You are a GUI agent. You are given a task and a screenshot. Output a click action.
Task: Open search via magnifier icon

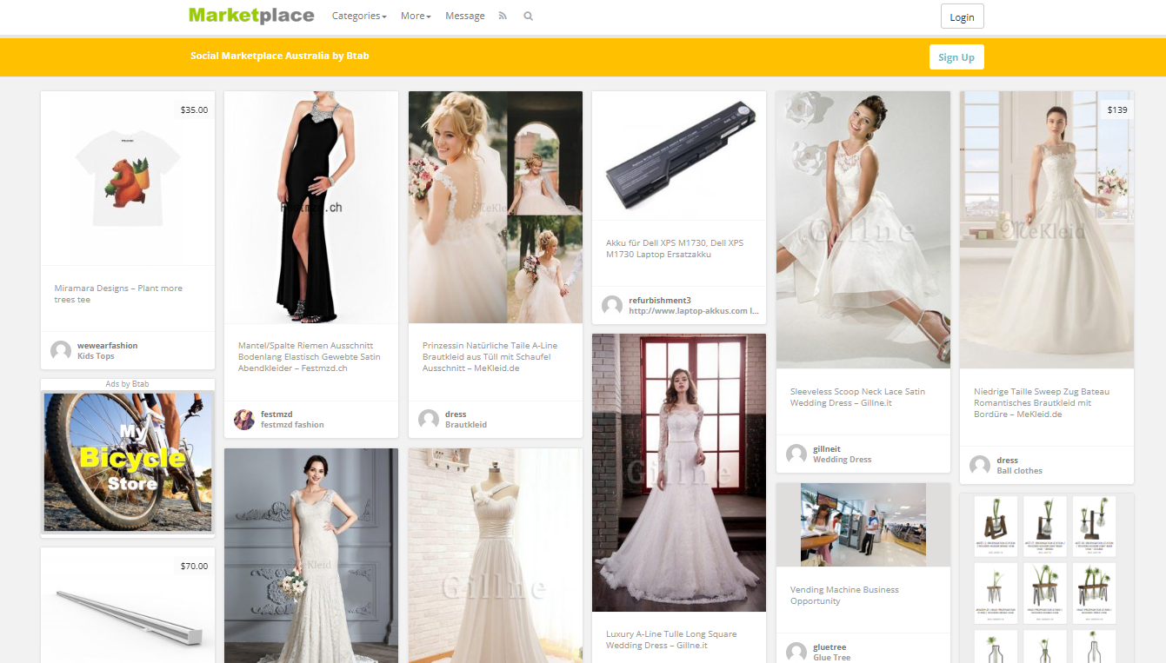pos(528,16)
